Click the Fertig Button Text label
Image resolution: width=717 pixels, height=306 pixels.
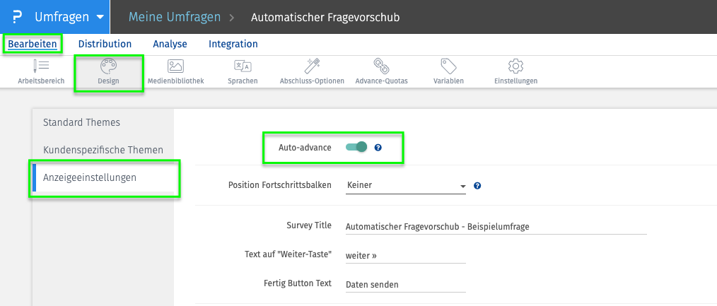(x=298, y=283)
